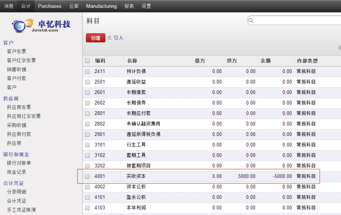Open 银行对账单 from the sidebar

(19, 163)
